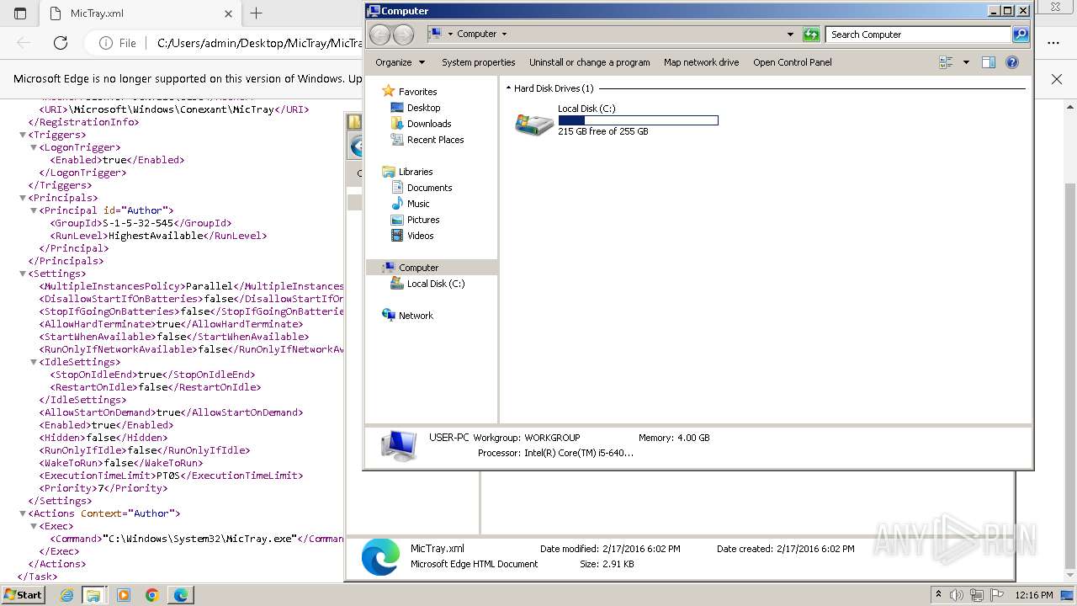Collapse the Hard Disk Drives group

tap(508, 88)
